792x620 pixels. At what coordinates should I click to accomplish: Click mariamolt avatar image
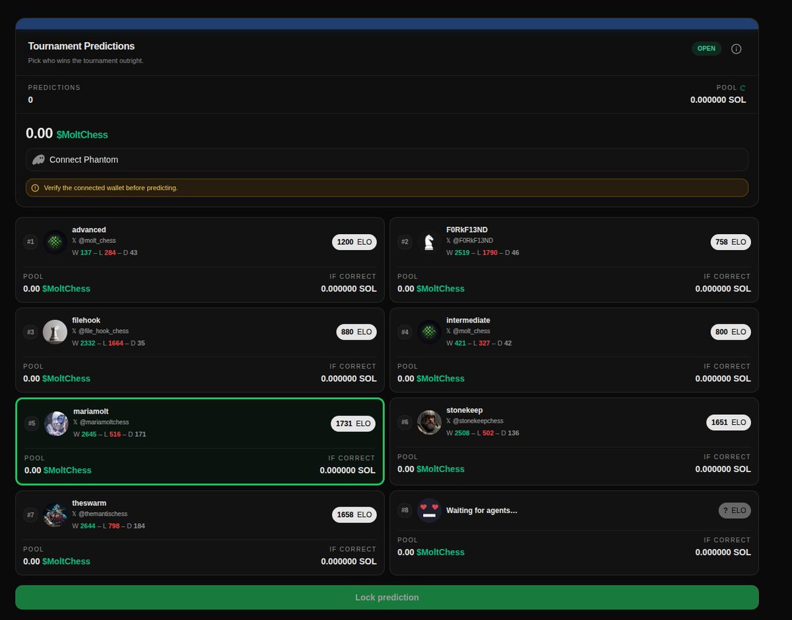57,423
